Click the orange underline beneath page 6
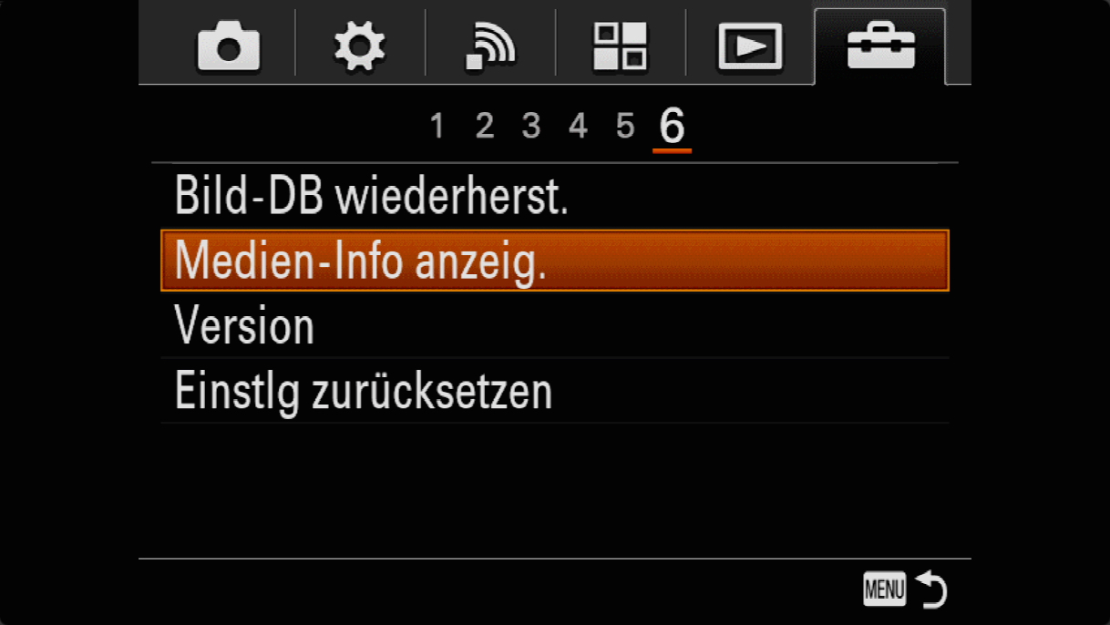The width and height of the screenshot is (1110, 625). [672, 150]
